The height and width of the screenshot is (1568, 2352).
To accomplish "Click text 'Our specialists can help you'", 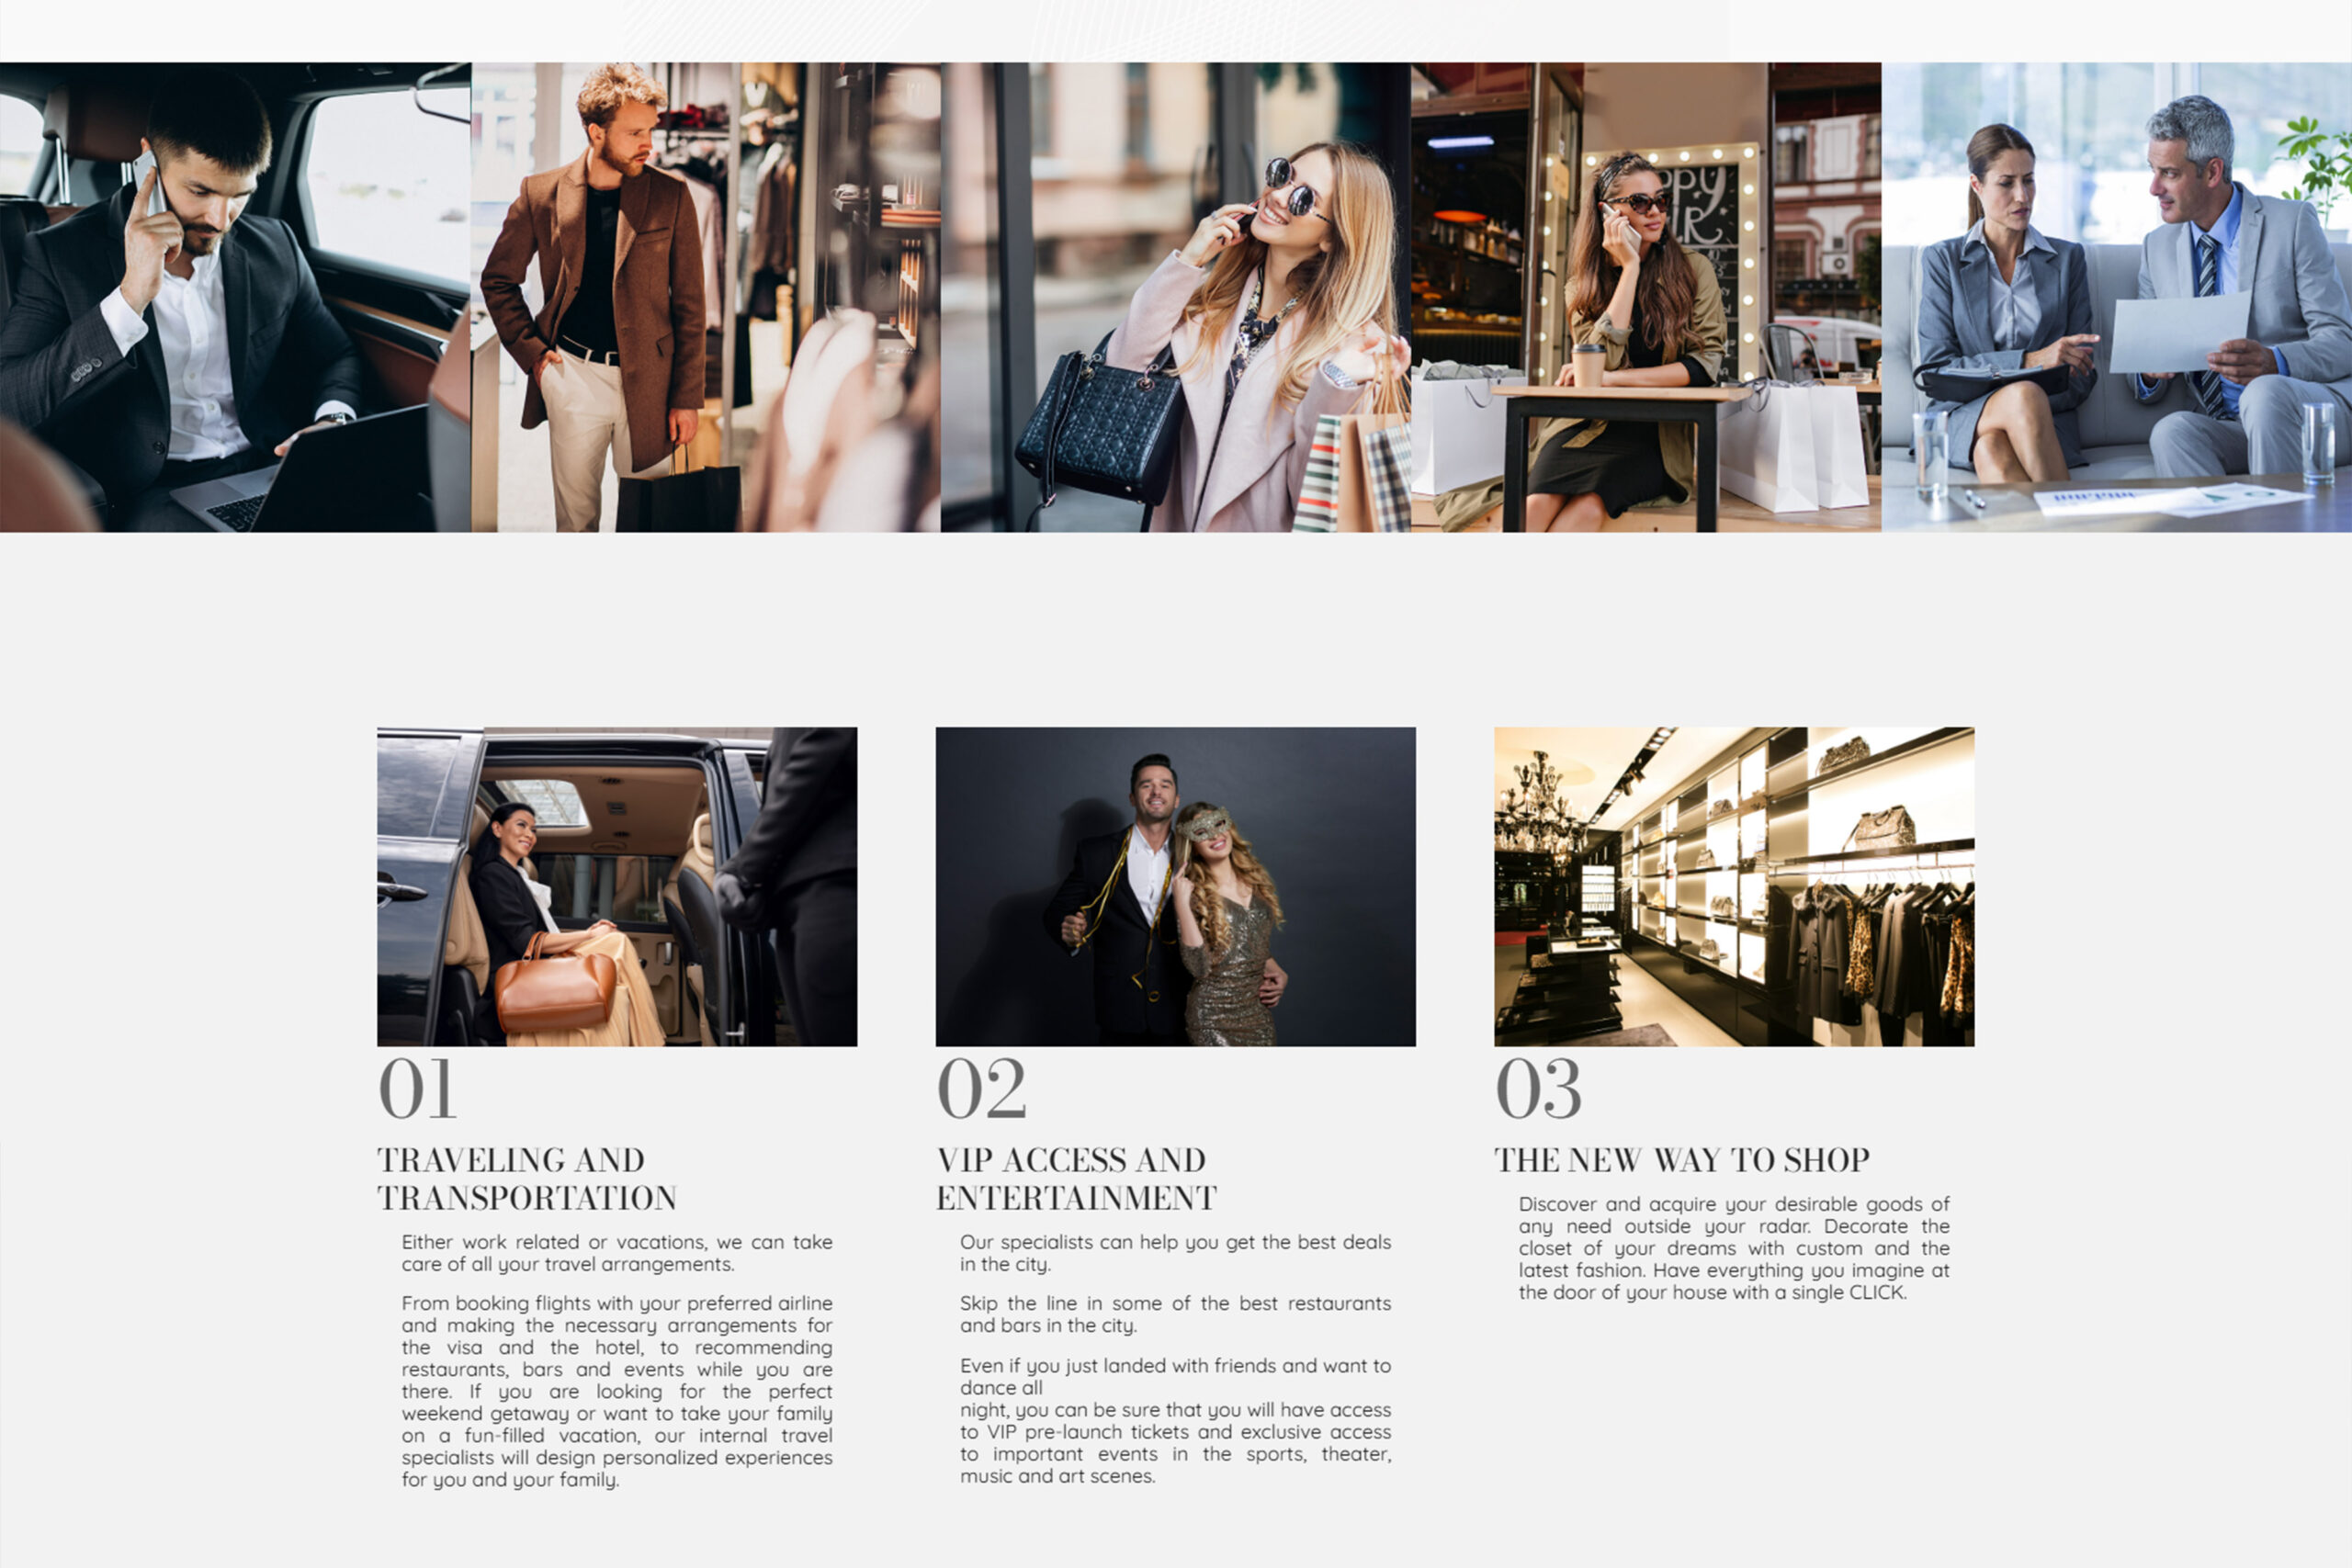I will click(1176, 1253).
